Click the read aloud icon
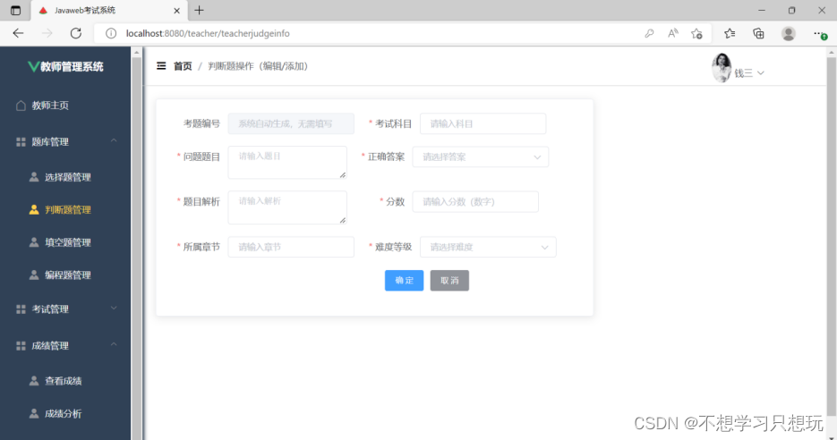 coord(673,33)
